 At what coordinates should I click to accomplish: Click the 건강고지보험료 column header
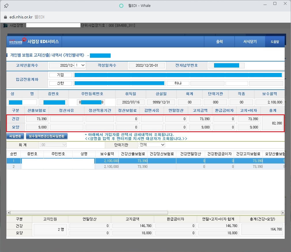point(248,154)
